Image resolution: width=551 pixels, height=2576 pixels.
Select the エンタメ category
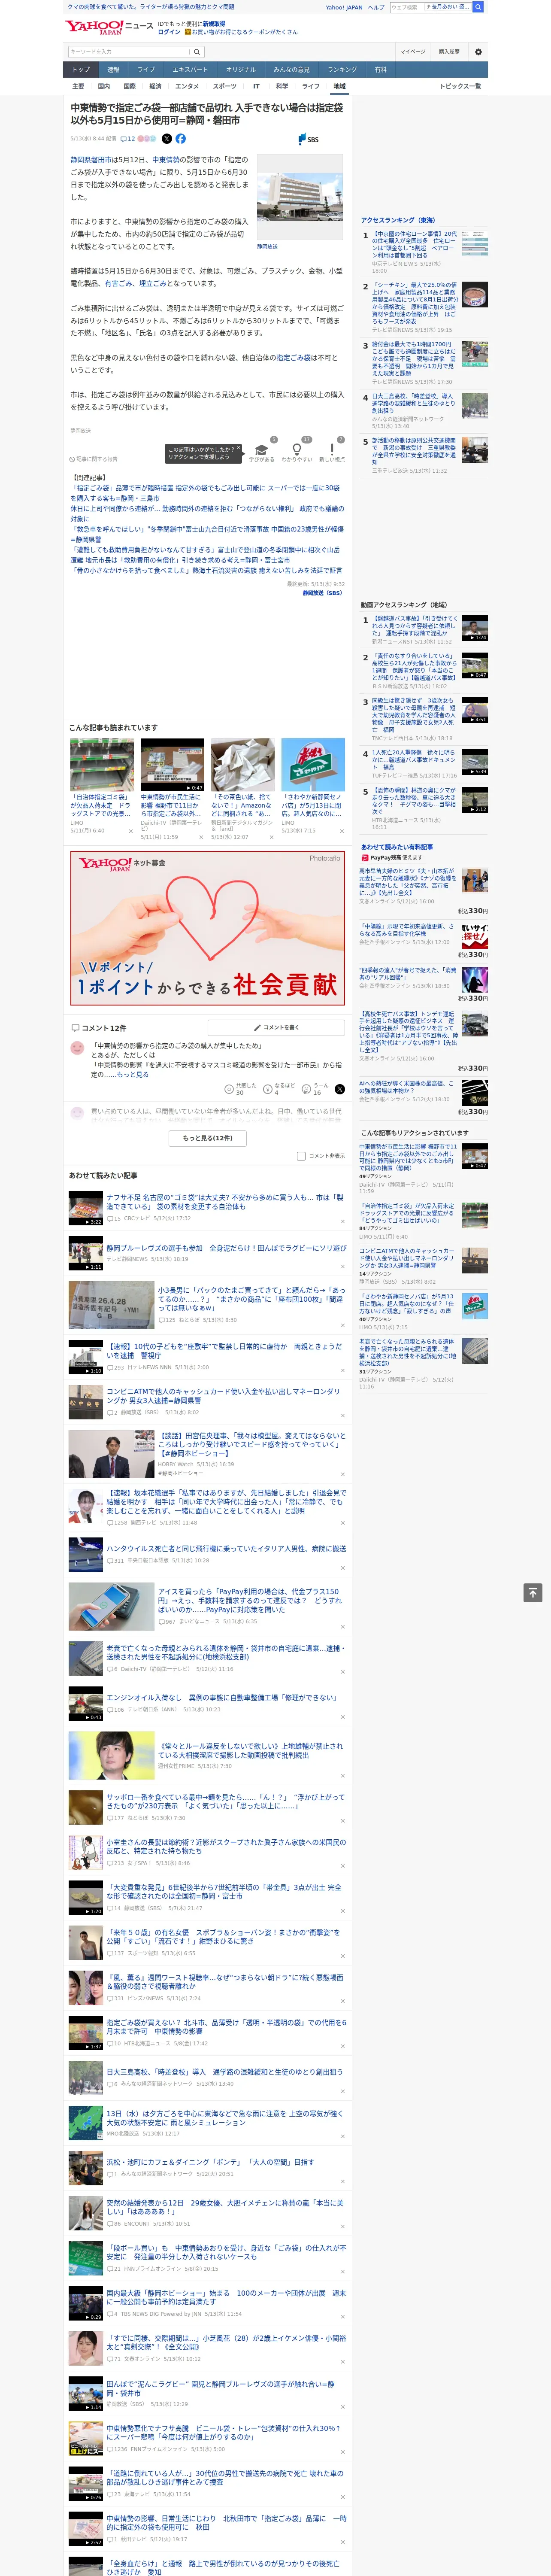pos(187,87)
